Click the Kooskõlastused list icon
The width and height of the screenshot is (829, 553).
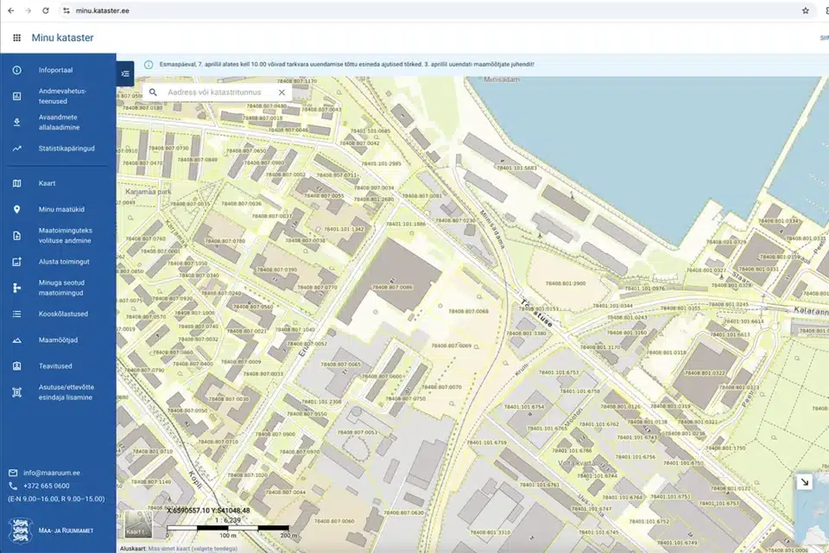point(17,314)
